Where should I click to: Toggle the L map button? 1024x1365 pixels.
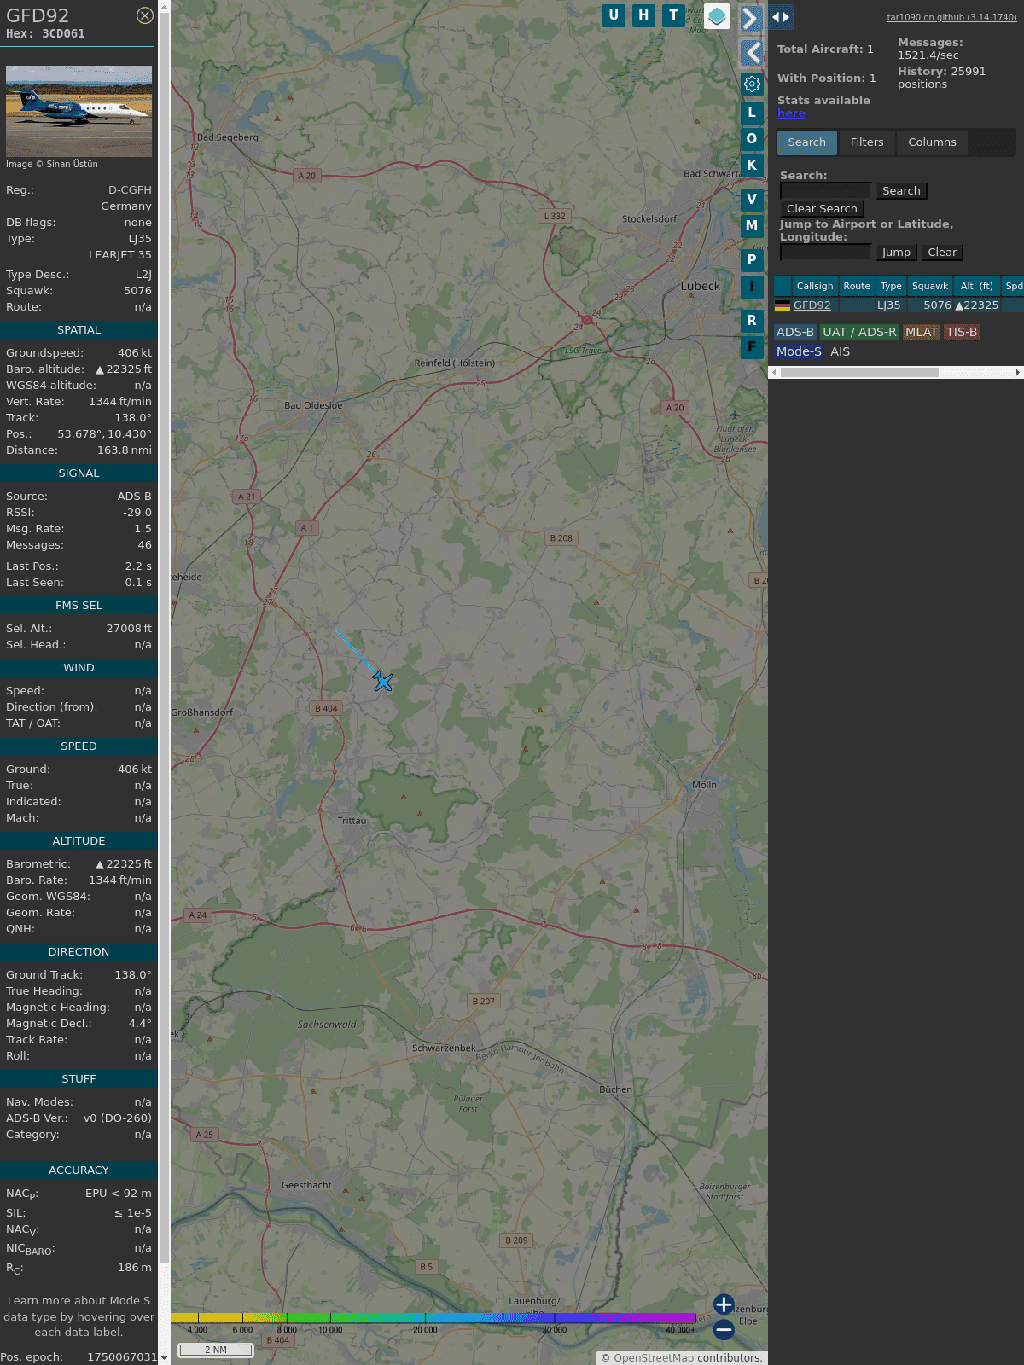[752, 112]
